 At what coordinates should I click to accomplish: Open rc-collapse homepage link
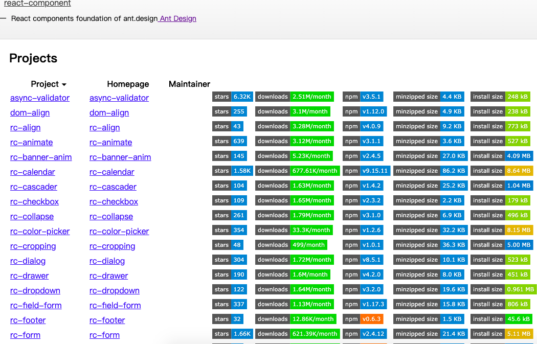[111, 217]
